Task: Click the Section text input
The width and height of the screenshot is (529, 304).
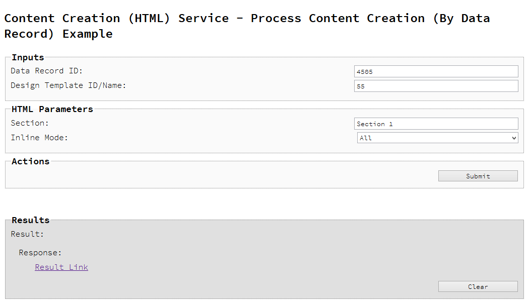Action: (436, 124)
